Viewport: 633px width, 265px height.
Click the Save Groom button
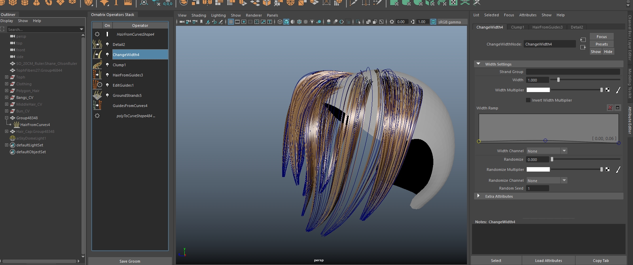pos(130,261)
